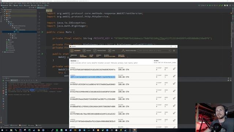The width and height of the screenshot is (234, 132).
Task: Click the GAS PRICE value in Ganache status bar
Action: click(x=83, y=56)
